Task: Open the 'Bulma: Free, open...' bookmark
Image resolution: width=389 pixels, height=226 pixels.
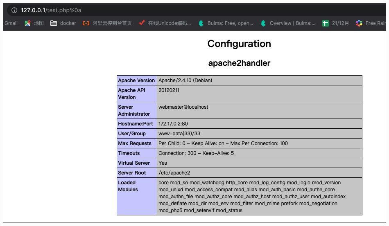Action: [226, 23]
